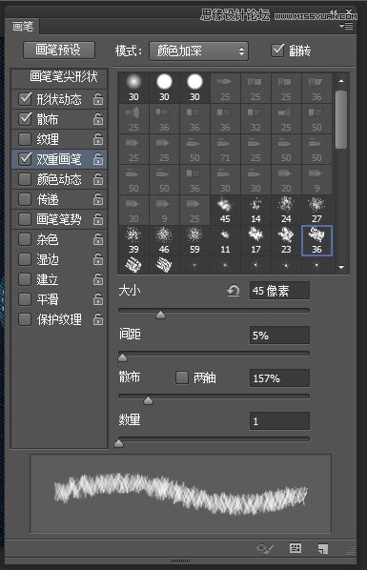Enable the 画笔笔势 checkbox

pyautogui.click(x=25, y=219)
